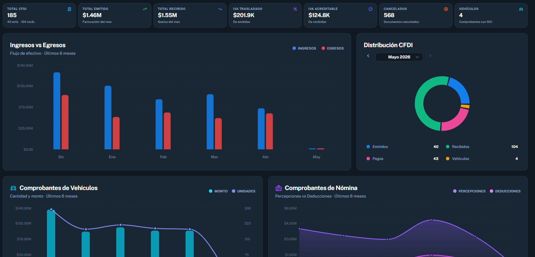
Task: Click the upward trend icon on Total Emitido
Action: click(145, 9)
